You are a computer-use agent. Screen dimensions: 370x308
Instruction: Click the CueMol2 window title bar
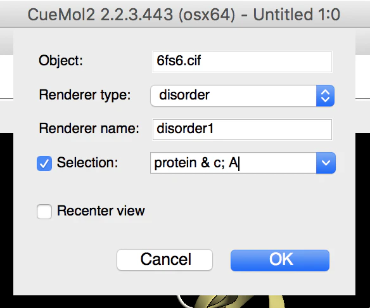click(184, 15)
